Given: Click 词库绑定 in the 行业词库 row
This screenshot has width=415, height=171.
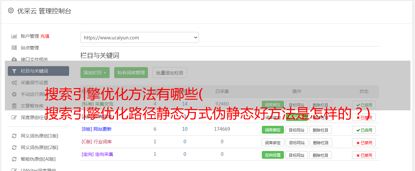Looking at the screenshot, I should (273, 142).
